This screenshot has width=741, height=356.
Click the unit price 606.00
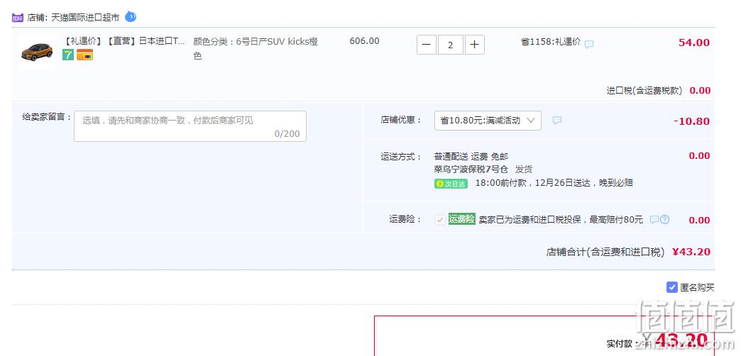(364, 41)
